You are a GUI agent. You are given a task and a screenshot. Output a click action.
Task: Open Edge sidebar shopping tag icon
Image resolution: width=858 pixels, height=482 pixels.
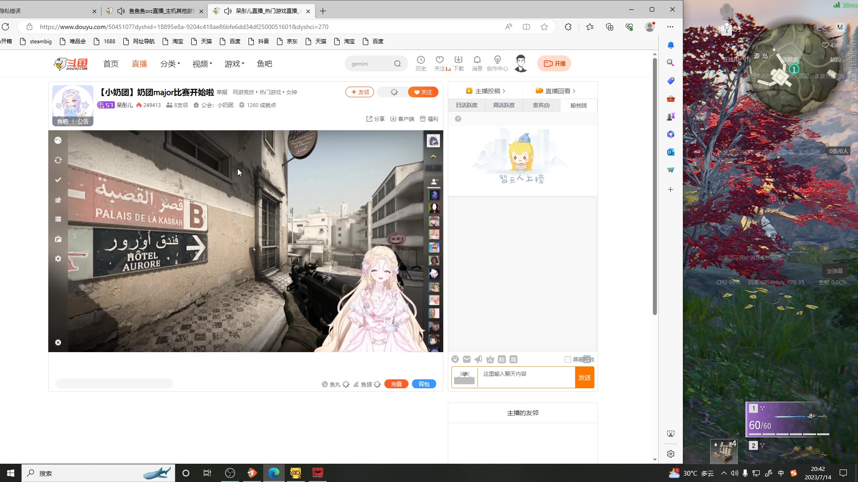[671, 81]
